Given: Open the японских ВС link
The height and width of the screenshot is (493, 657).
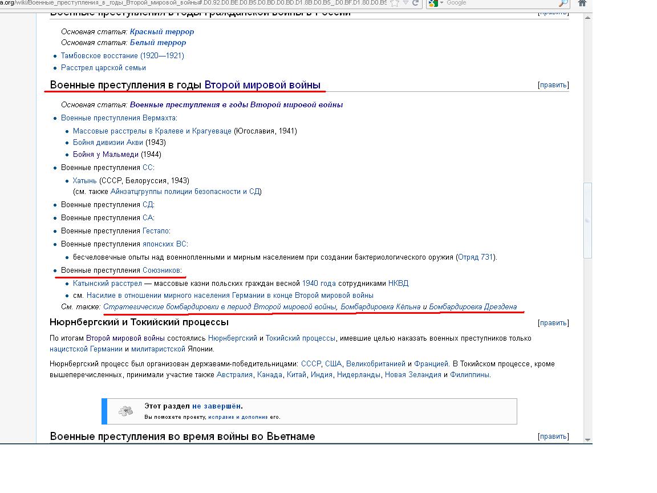Looking at the screenshot, I should pyautogui.click(x=164, y=244).
